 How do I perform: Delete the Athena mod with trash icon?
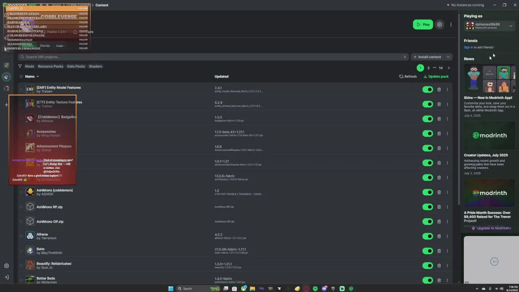tap(439, 236)
